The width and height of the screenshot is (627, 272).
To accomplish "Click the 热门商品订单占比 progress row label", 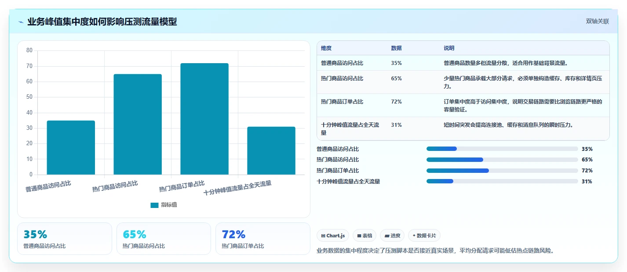I will click(x=338, y=171).
